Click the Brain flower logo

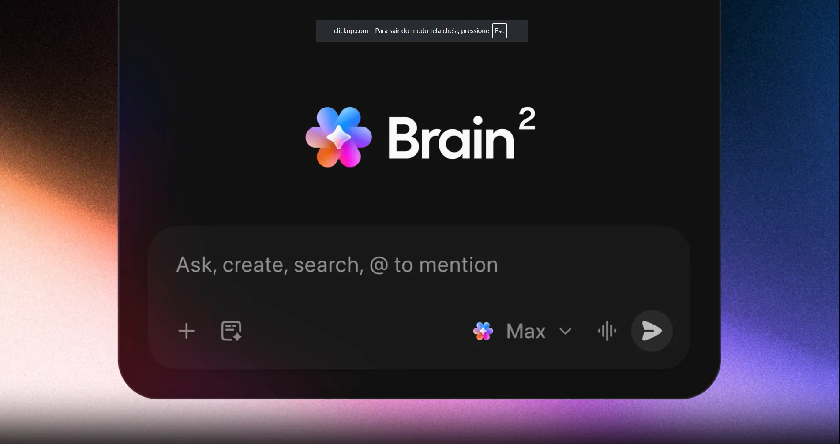click(339, 137)
